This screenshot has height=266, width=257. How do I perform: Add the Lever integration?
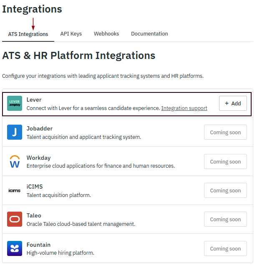coord(233,103)
